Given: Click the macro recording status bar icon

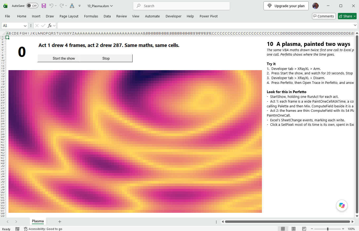Looking at the screenshot, I should [x=17, y=229].
